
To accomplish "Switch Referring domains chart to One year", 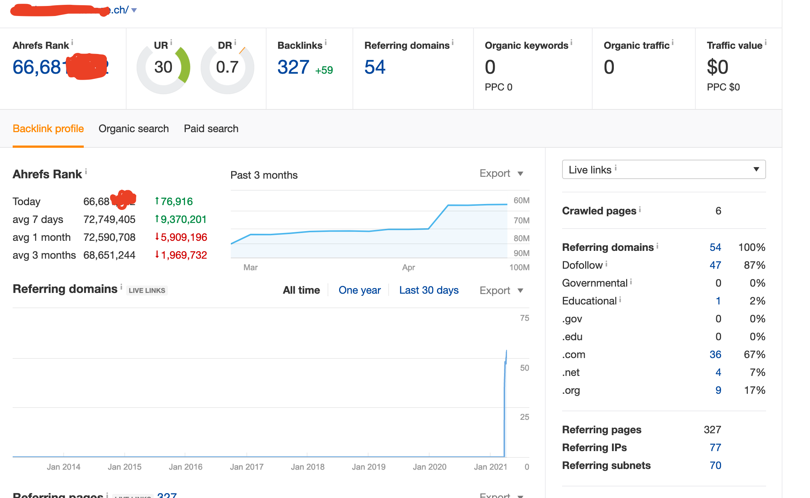I will coord(360,290).
